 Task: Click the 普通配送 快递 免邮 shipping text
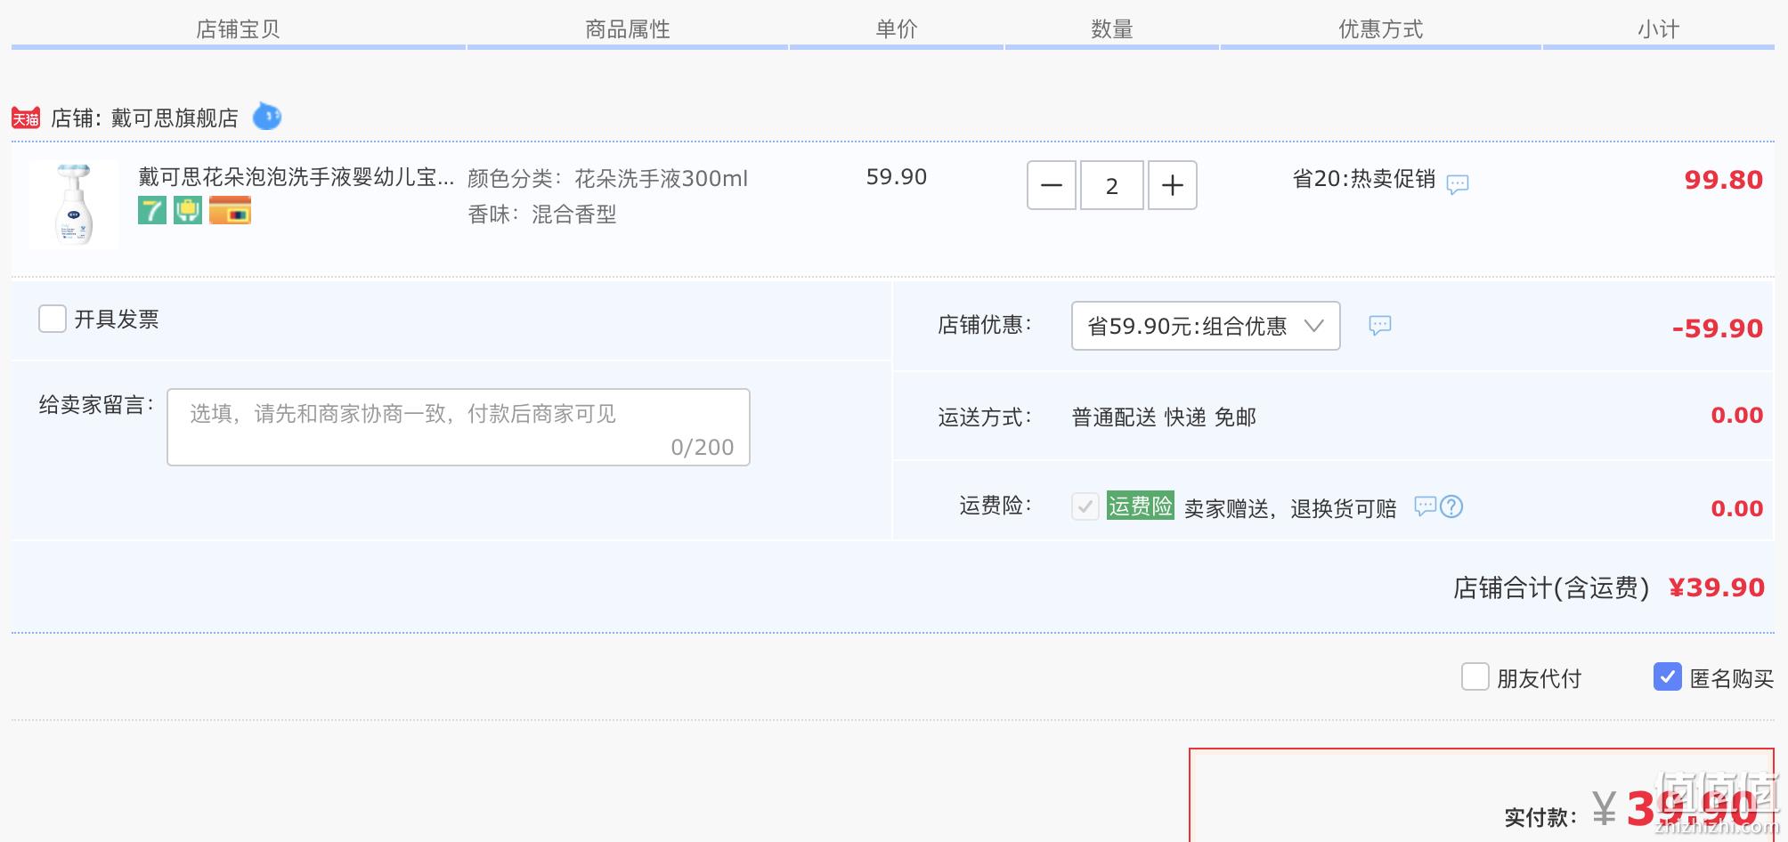click(1164, 417)
